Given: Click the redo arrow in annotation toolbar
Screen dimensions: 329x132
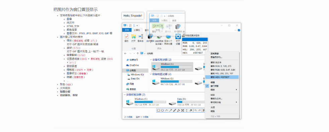Looking at the screenshot, I should (200, 110).
